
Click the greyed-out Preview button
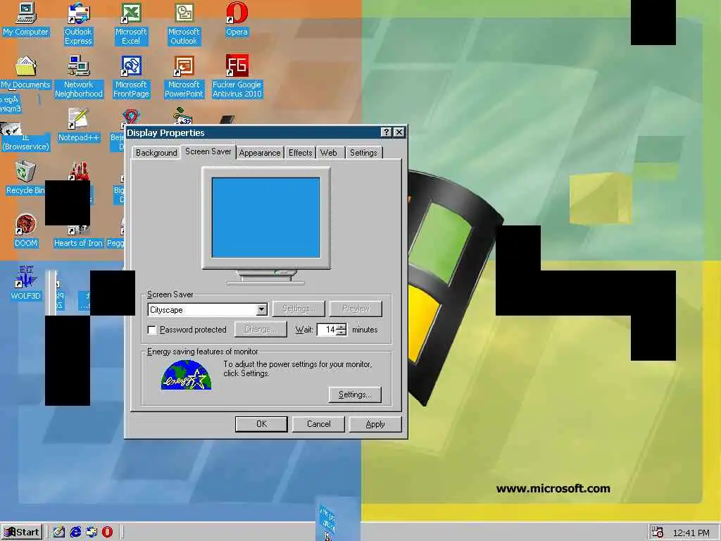[x=356, y=309]
